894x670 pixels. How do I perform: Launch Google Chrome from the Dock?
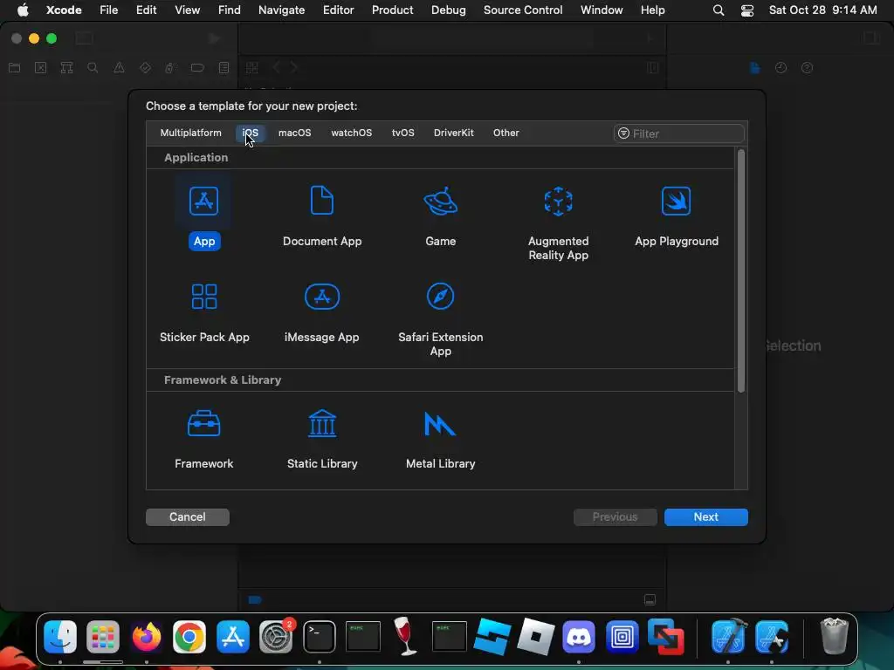189,636
